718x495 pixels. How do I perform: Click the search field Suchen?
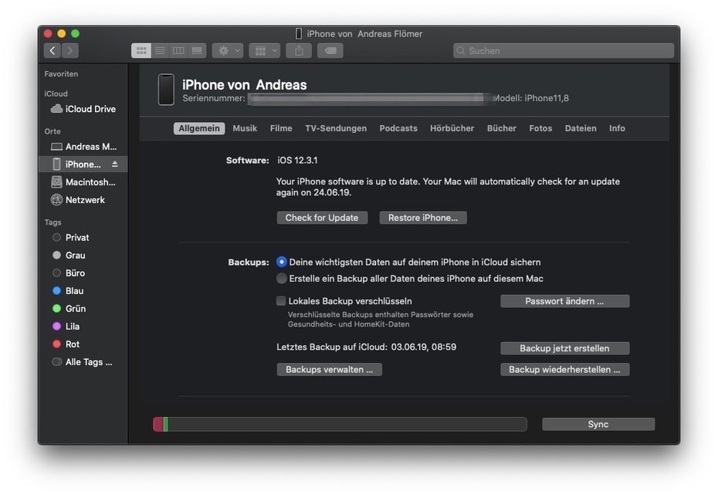click(x=564, y=50)
